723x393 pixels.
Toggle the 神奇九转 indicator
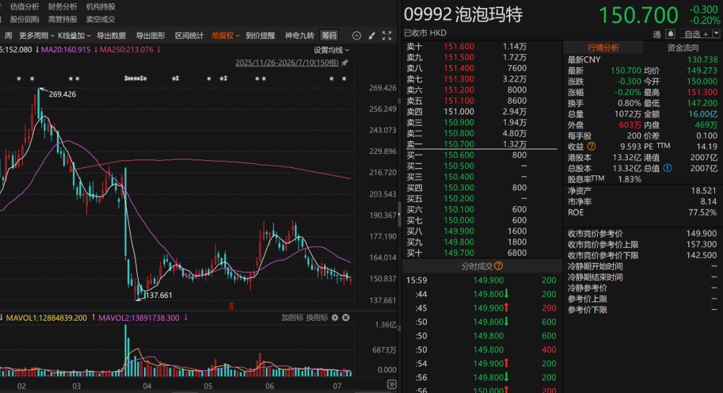299,35
